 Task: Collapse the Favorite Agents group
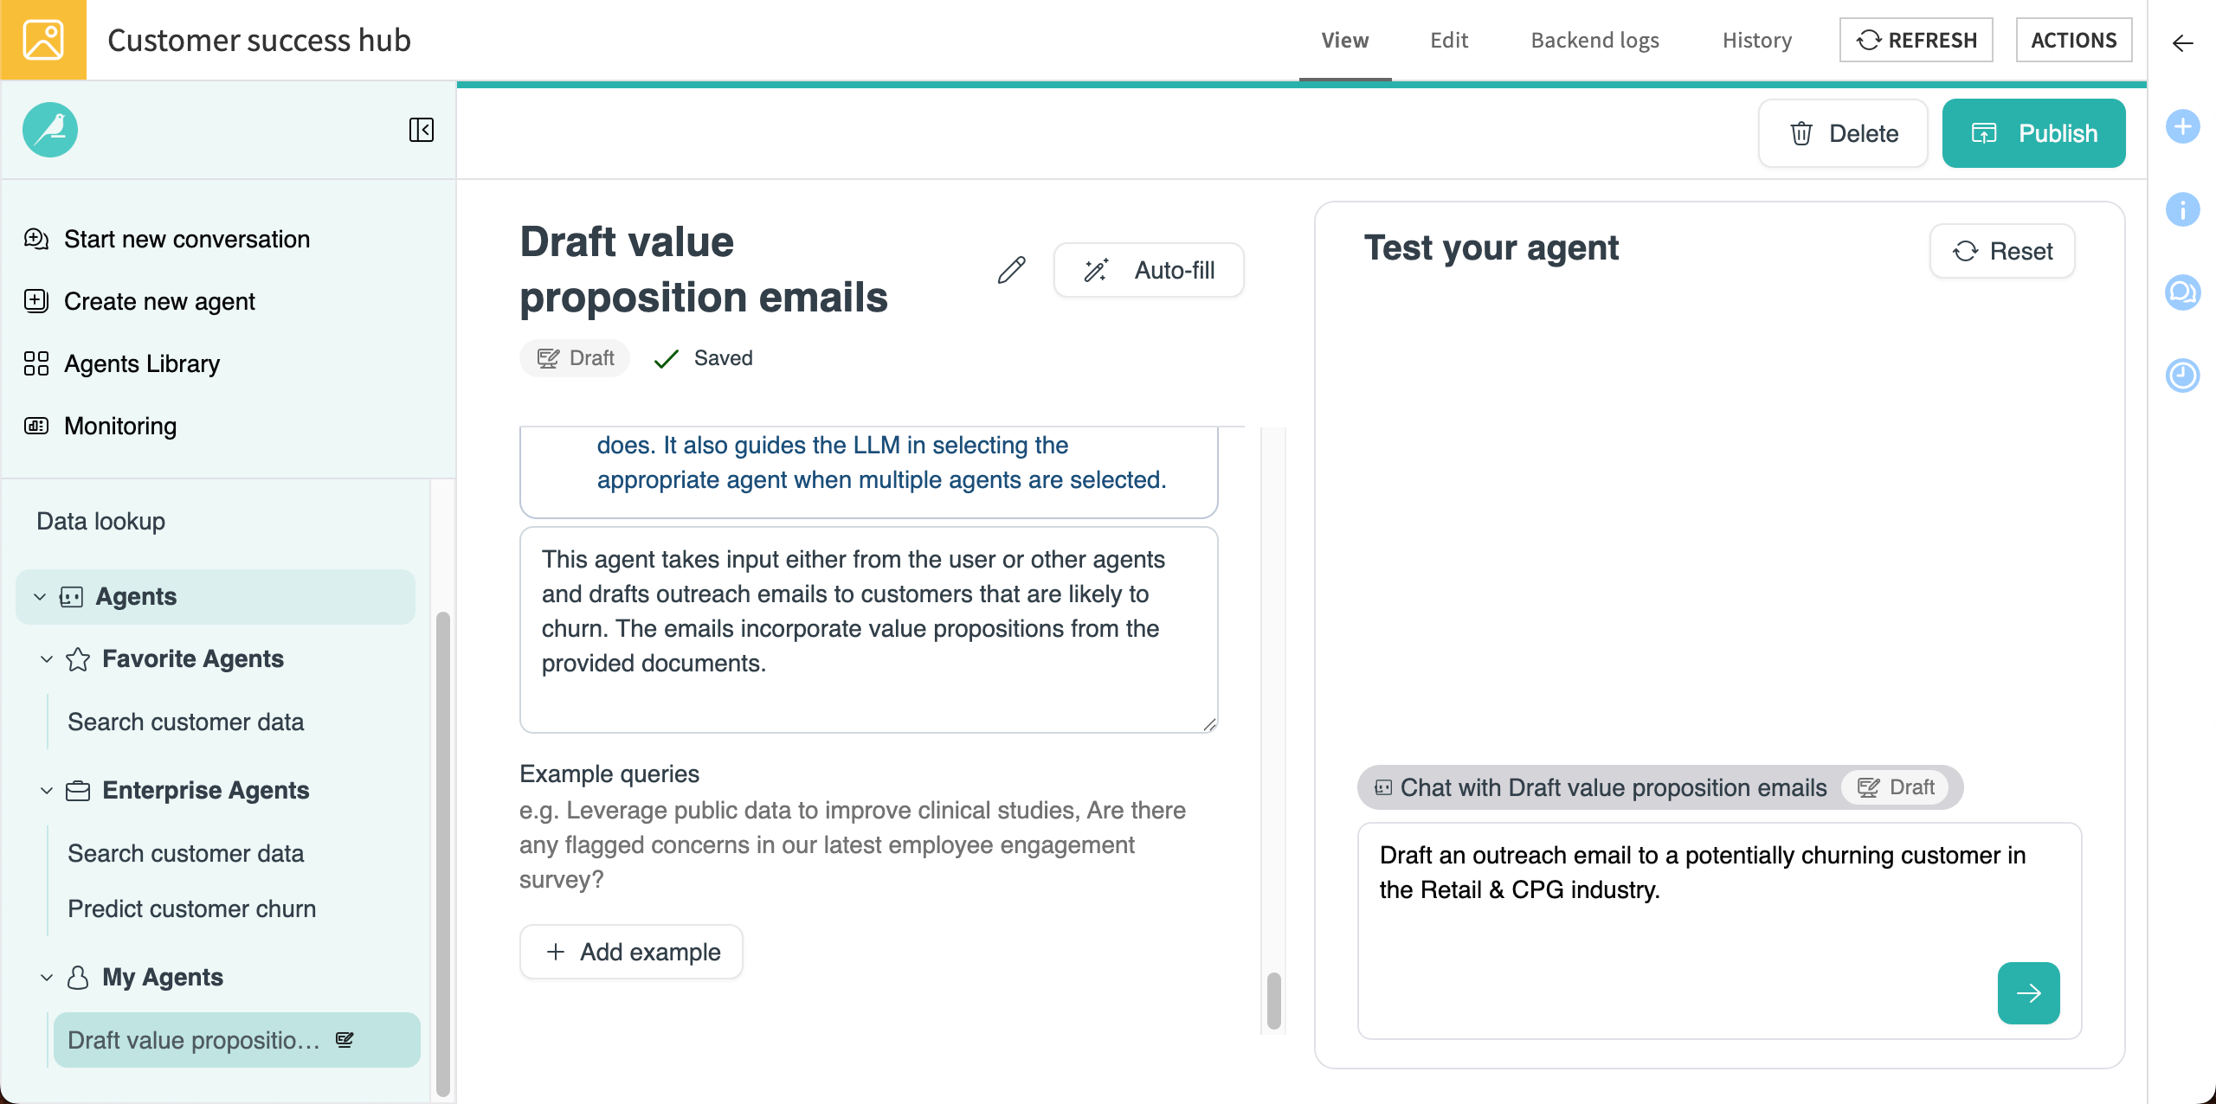pos(47,659)
